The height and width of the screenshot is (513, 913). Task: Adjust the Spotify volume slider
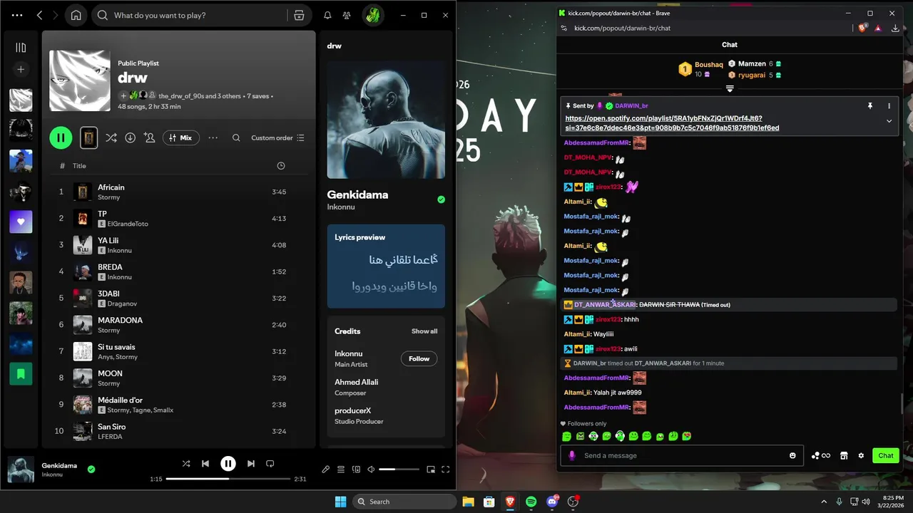tap(399, 469)
